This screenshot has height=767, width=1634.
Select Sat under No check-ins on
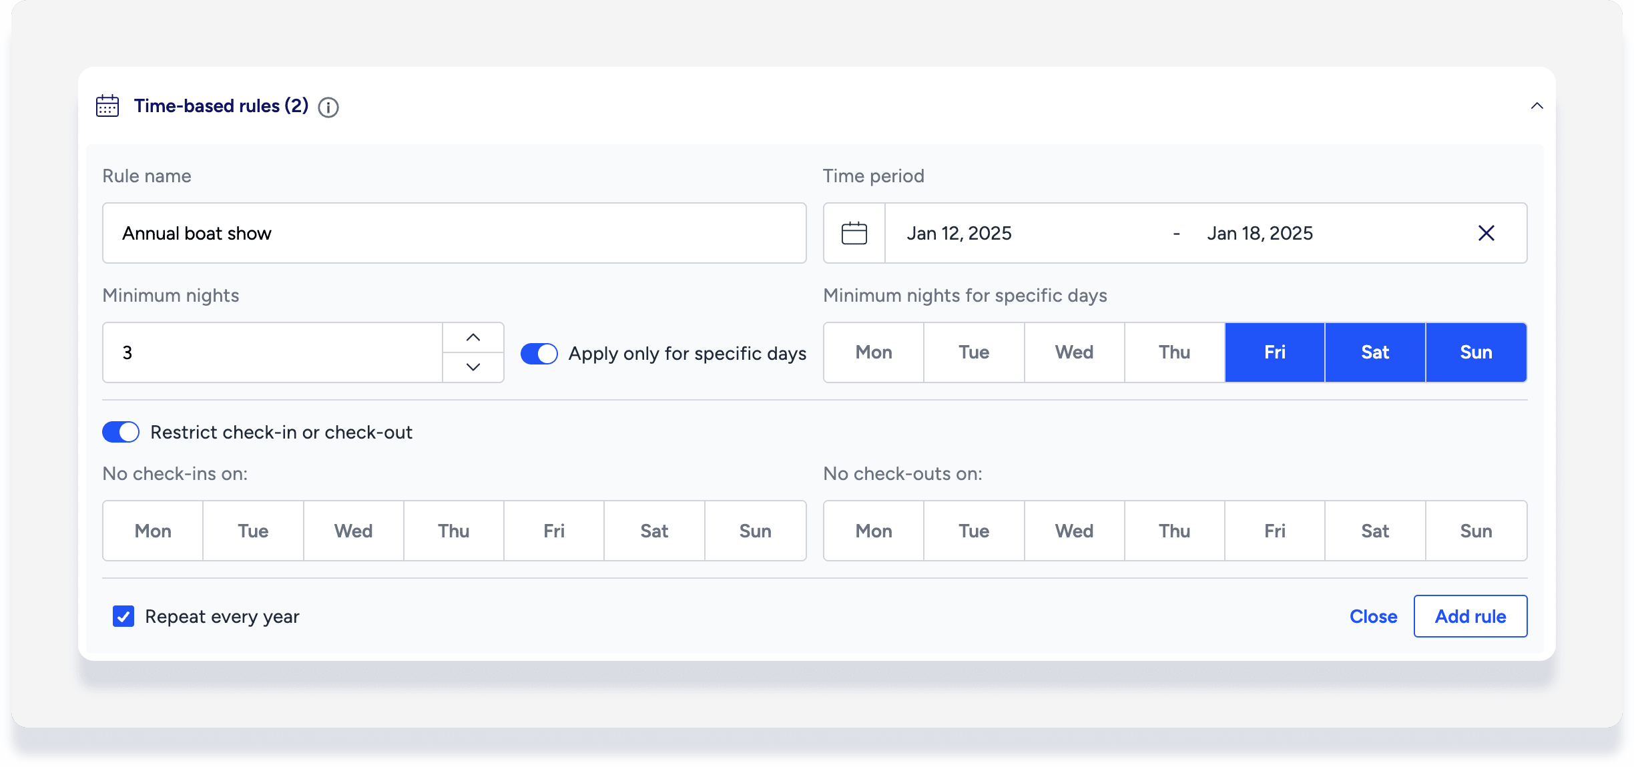654,531
